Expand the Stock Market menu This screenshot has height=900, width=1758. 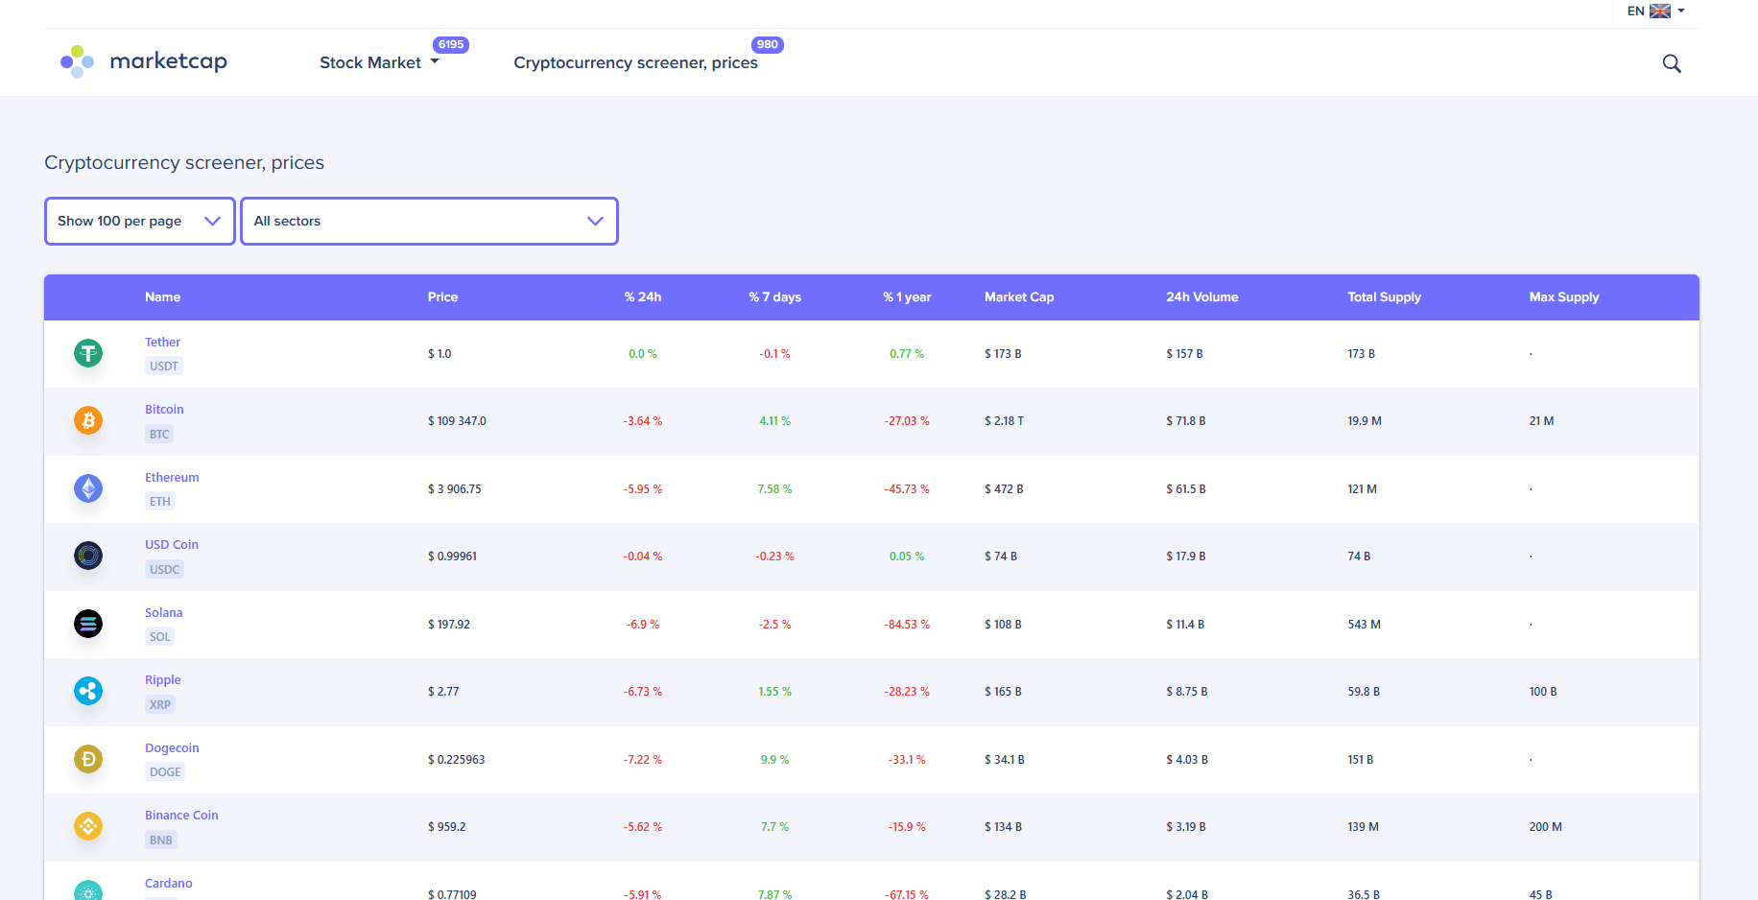[x=379, y=62]
